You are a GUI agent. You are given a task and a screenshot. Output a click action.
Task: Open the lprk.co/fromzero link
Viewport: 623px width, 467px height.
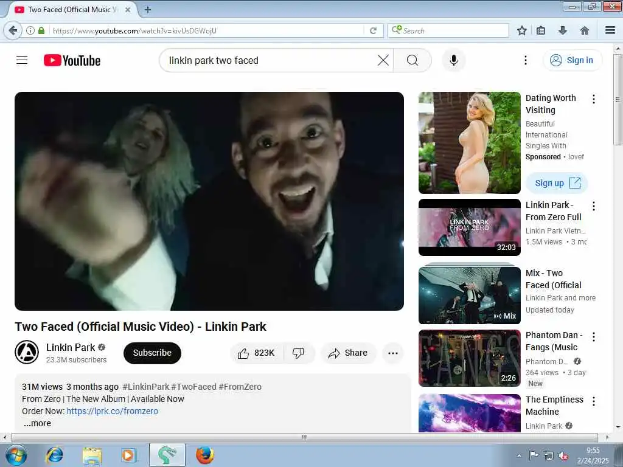[112, 411]
